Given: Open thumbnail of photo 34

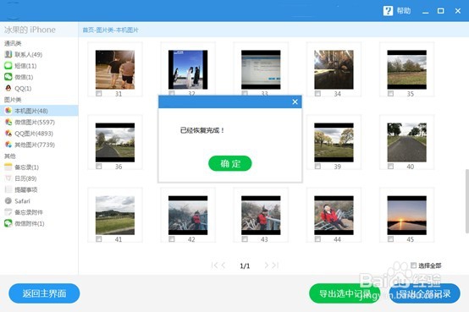Looking at the screenshot, I should pos(334,69).
